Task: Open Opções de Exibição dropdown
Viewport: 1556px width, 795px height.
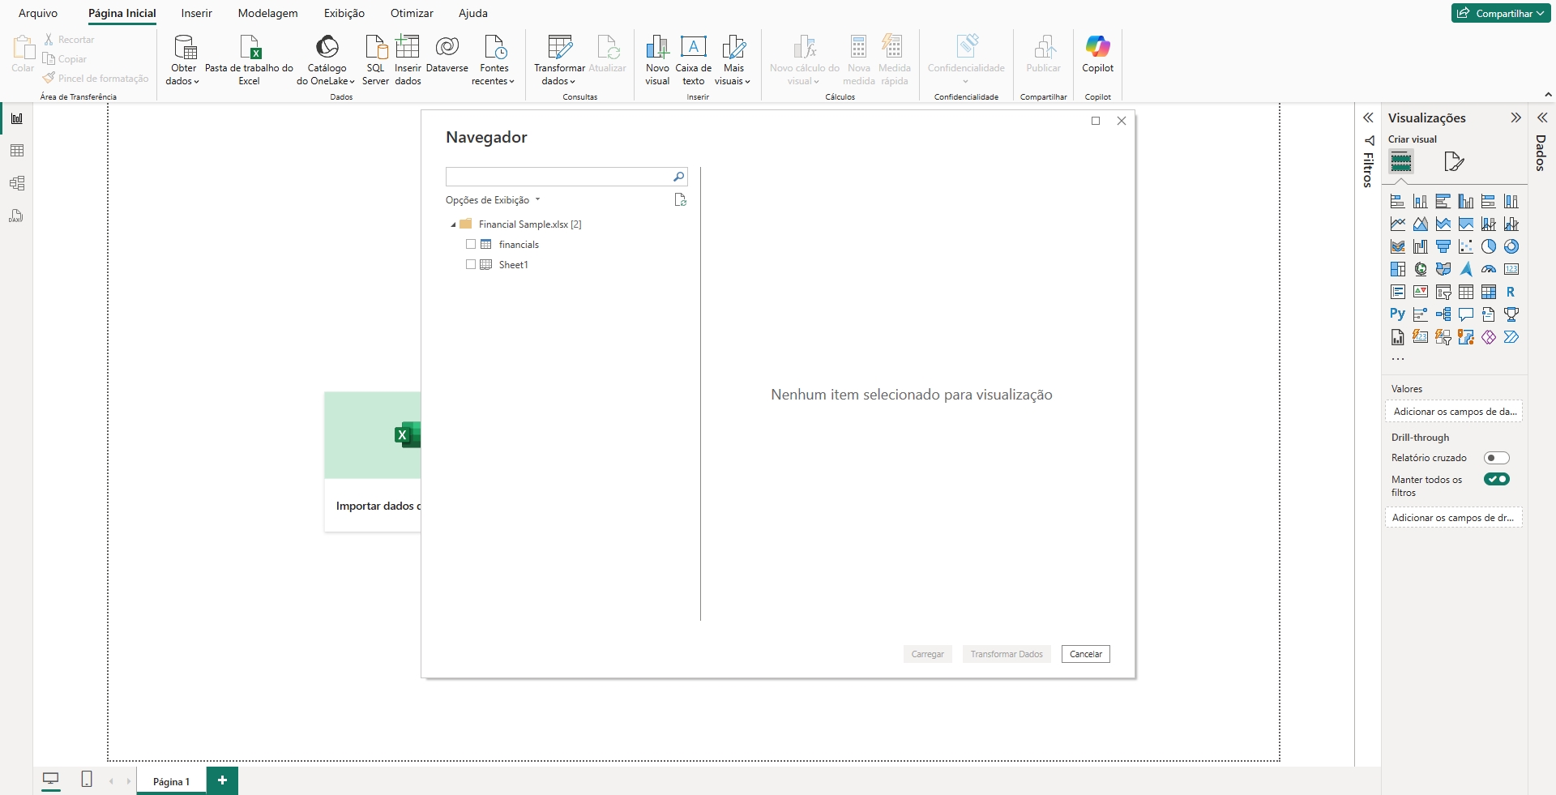Action: [x=493, y=200]
